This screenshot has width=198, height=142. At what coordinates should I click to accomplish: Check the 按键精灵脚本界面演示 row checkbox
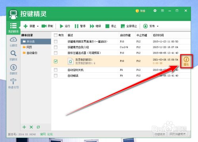click(55, 42)
